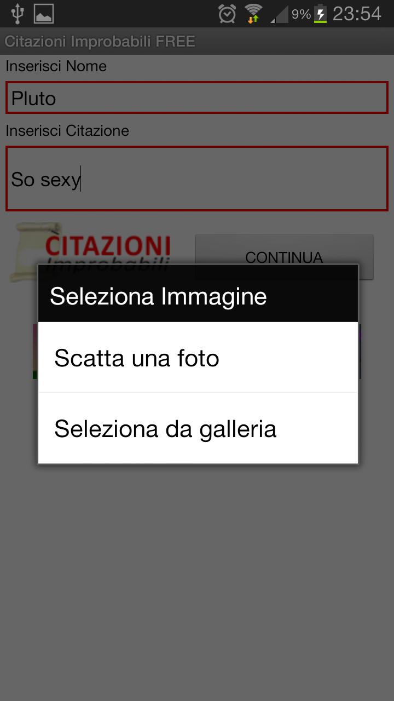This screenshot has width=394, height=701.
Task: Choose Scatta una foto option
Action: 198,358
